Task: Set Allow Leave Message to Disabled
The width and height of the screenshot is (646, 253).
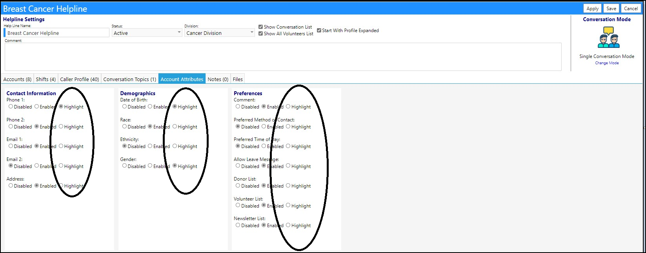Action: pos(238,166)
